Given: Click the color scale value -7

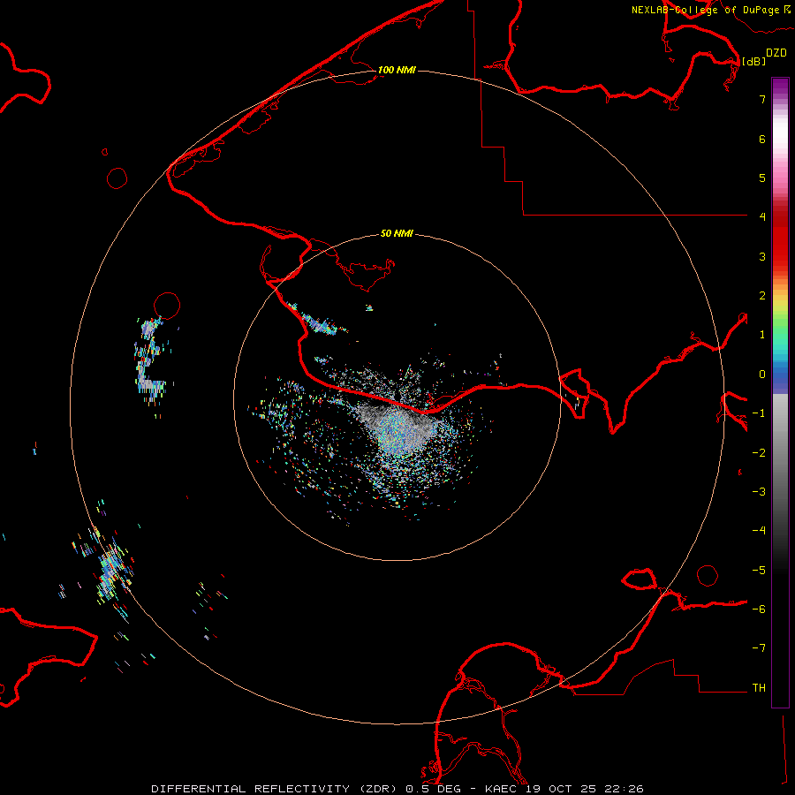Looking at the screenshot, I should coord(759,648).
